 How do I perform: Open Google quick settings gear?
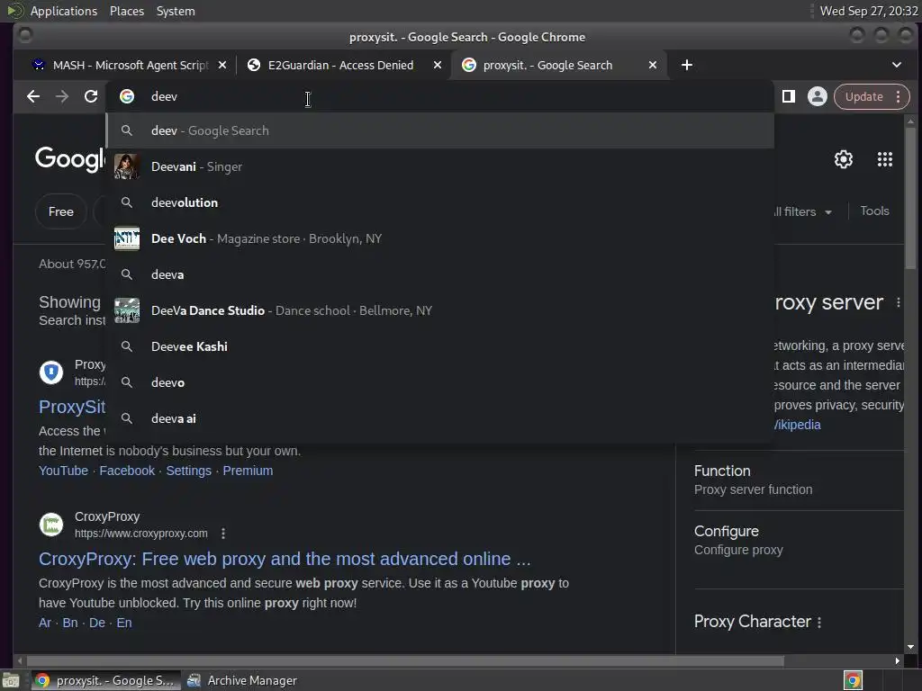pos(844,159)
